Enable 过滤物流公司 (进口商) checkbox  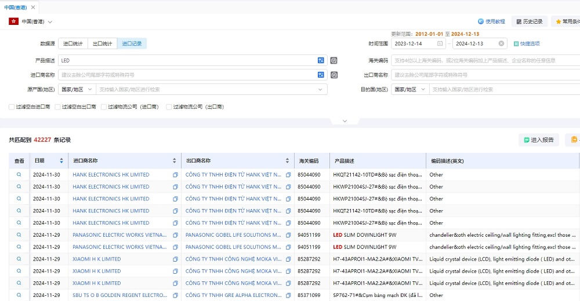(x=104, y=107)
